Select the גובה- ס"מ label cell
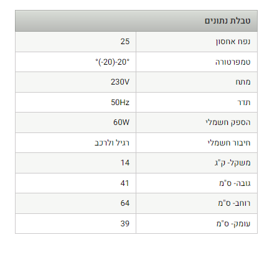The image size is (272, 268). 197,183
